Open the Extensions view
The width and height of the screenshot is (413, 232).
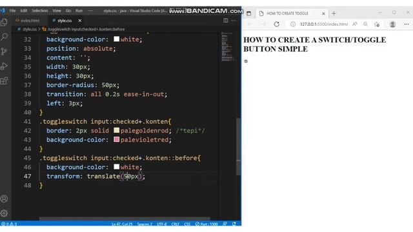(5, 81)
